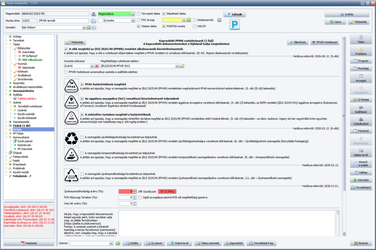Open PPWR Nyilatkozat button
This screenshot has height=250, width=376.
(x=324, y=42)
